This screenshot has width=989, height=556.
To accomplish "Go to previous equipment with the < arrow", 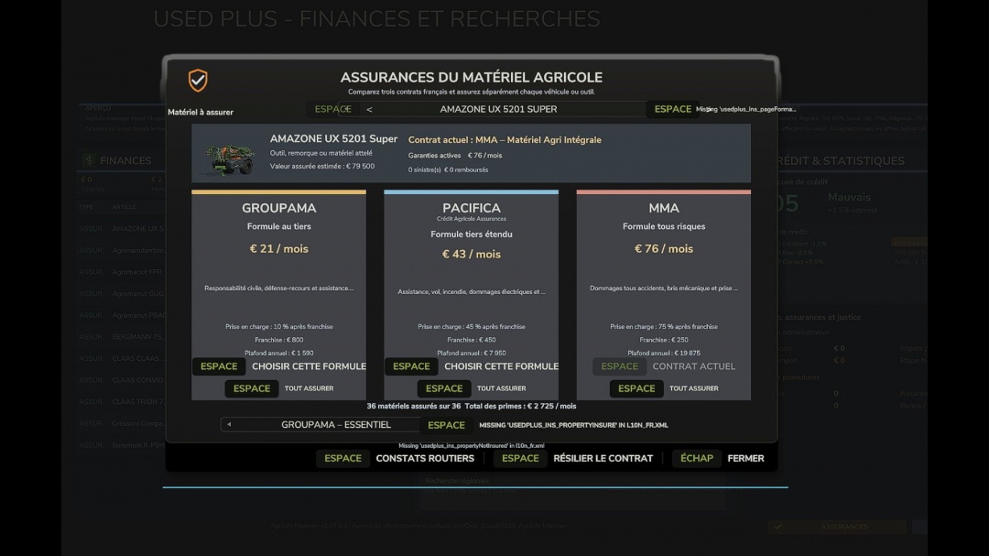I will [x=369, y=109].
